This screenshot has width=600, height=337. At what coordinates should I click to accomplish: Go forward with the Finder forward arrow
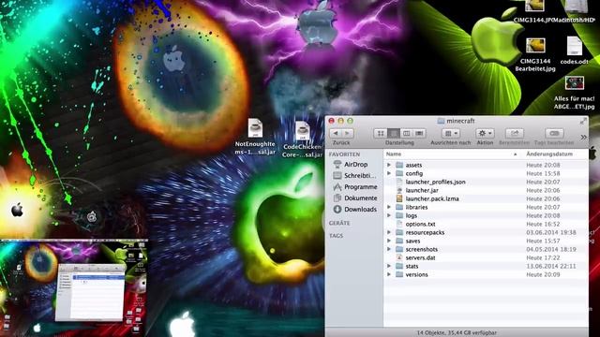point(348,133)
